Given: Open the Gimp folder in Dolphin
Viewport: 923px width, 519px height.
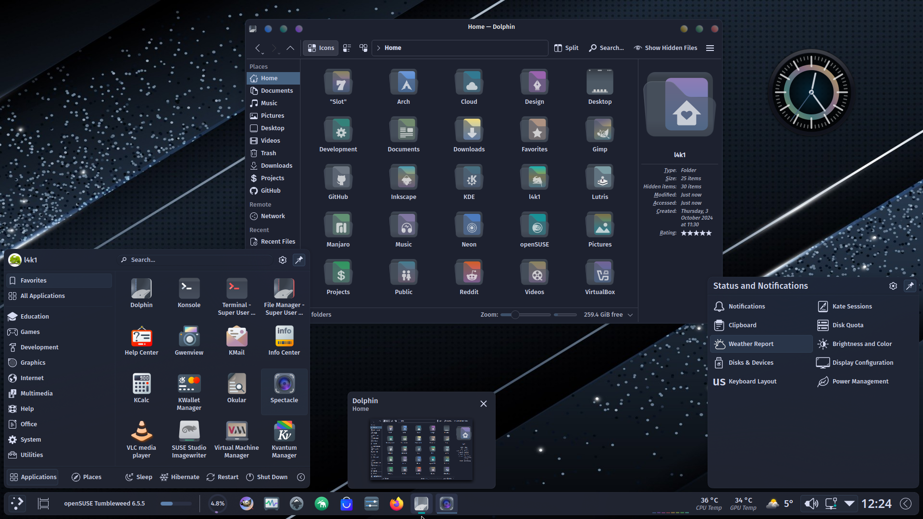Looking at the screenshot, I should coord(599,135).
